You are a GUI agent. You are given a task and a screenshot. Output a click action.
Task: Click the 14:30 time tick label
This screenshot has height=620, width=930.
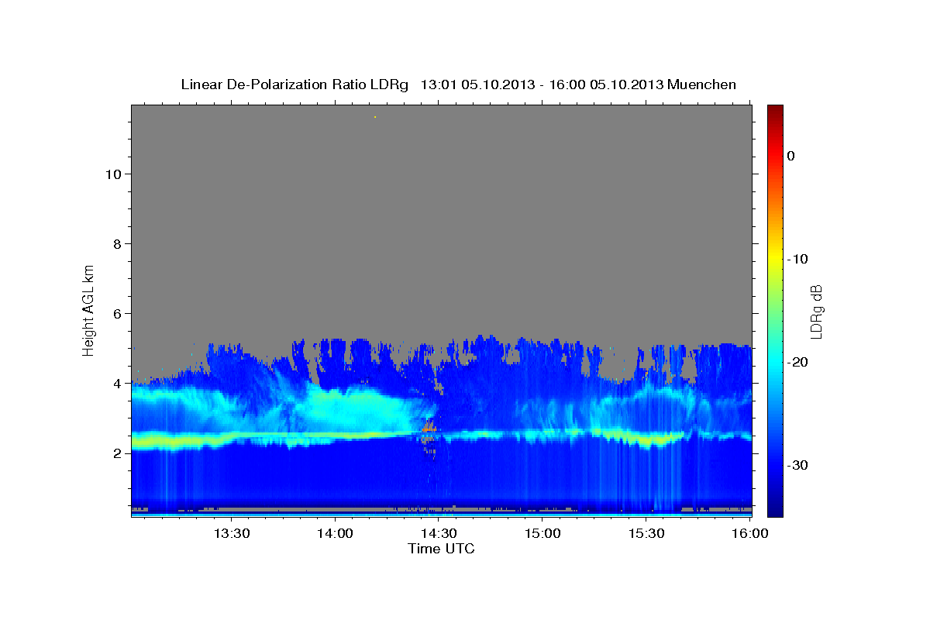(x=439, y=535)
